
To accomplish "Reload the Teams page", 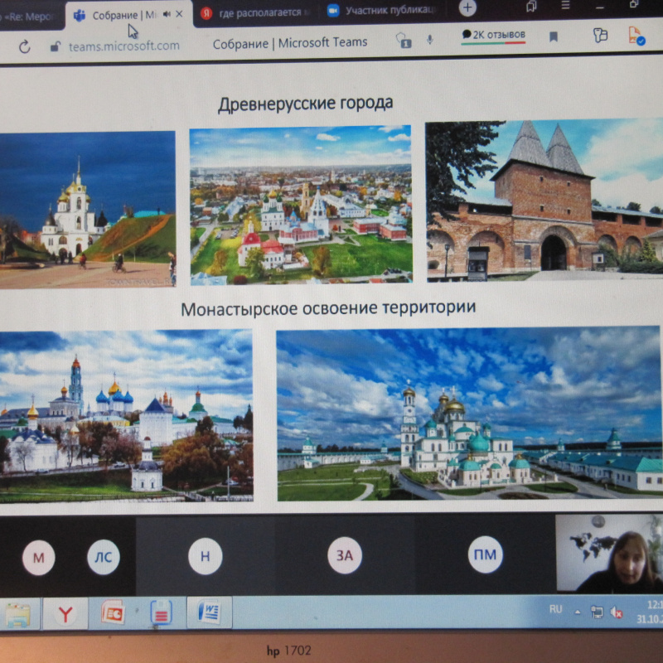I will [24, 46].
